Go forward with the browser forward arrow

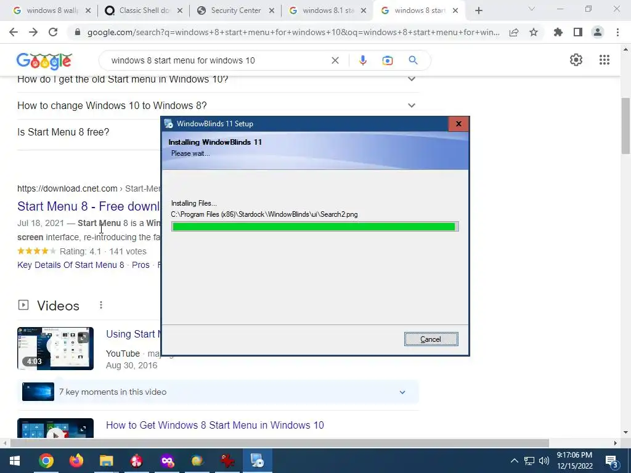click(33, 32)
